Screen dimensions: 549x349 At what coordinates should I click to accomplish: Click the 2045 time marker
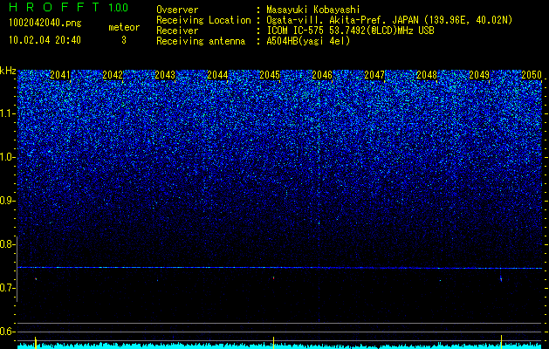click(270, 75)
